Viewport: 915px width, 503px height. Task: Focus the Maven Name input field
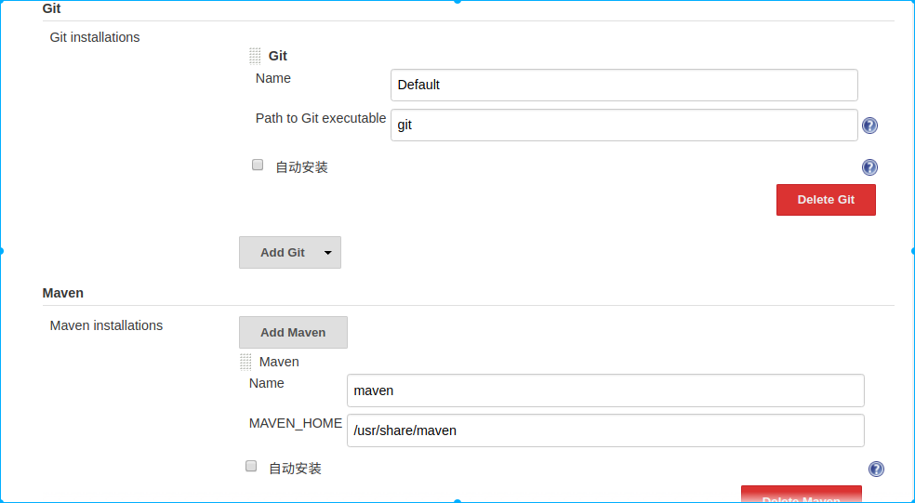[605, 390]
